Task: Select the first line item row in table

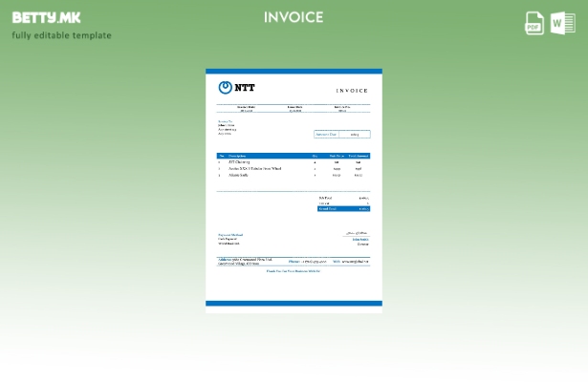Action: coord(294,162)
